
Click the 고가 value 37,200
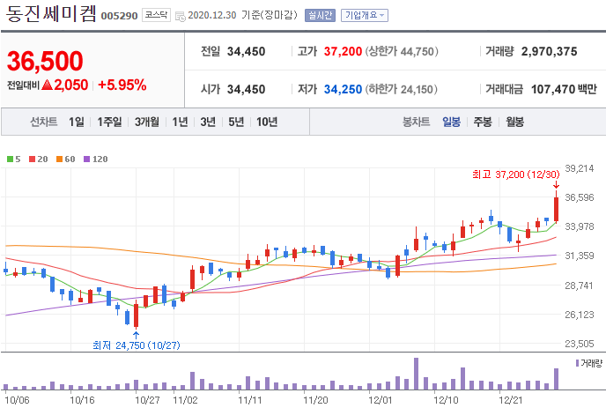pos(343,51)
